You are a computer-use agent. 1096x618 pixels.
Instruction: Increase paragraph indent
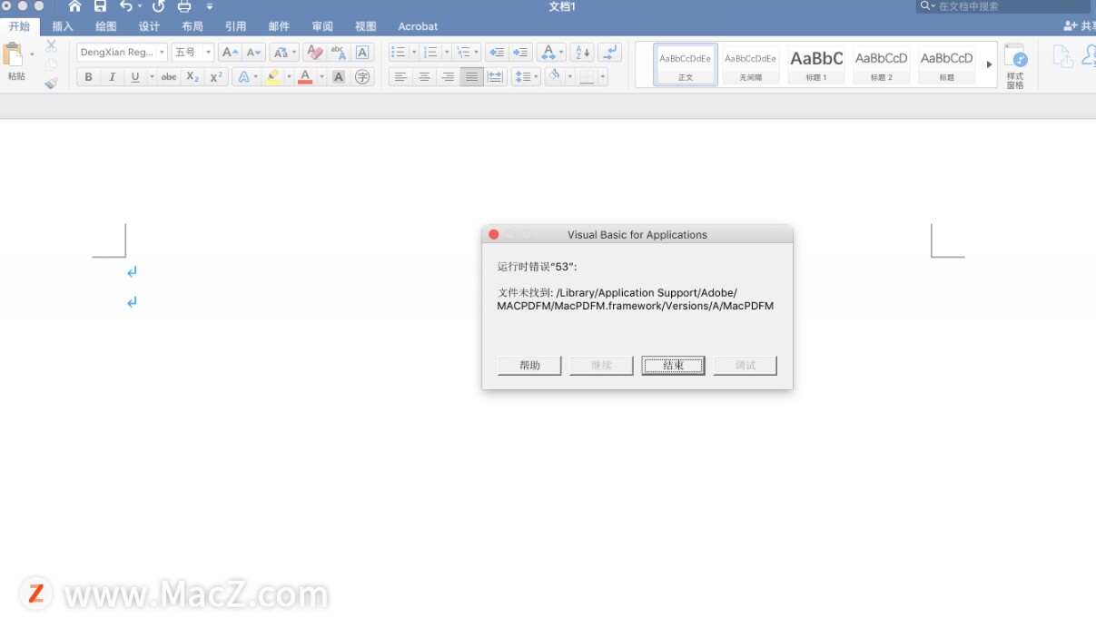pyautogui.click(x=520, y=53)
